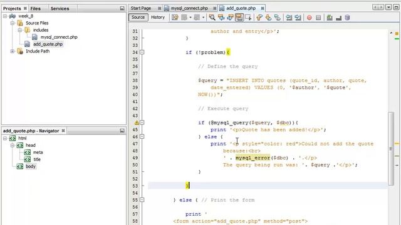Collapse the week_8 project node

(x=5, y=16)
